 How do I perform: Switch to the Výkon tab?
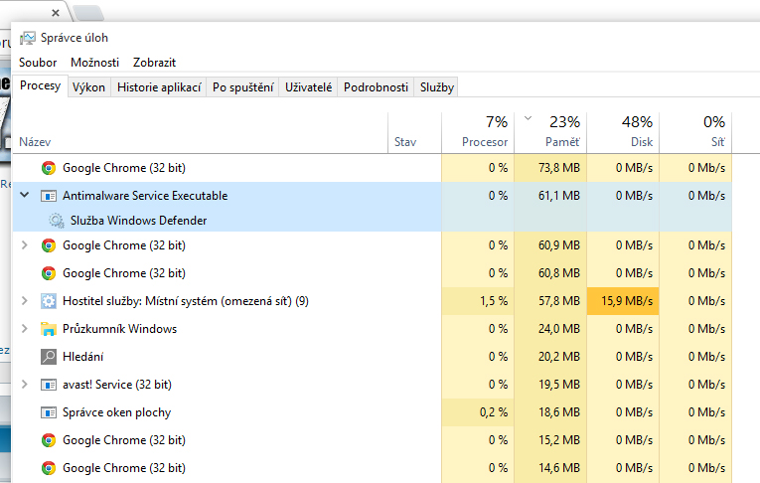tap(88, 87)
